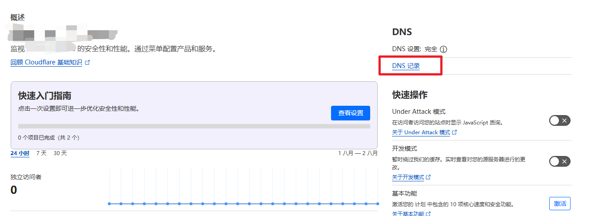607x216 pixels.
Task: Click the 快速入门指南 progress bar
Action: tap(194, 126)
